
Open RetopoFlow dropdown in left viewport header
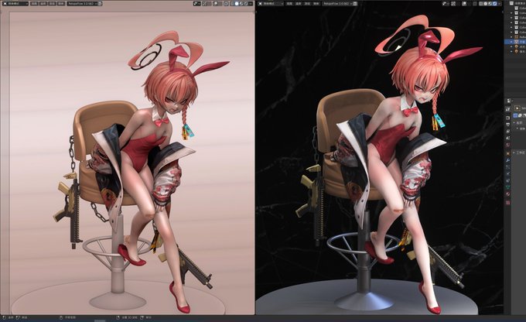[82, 3]
